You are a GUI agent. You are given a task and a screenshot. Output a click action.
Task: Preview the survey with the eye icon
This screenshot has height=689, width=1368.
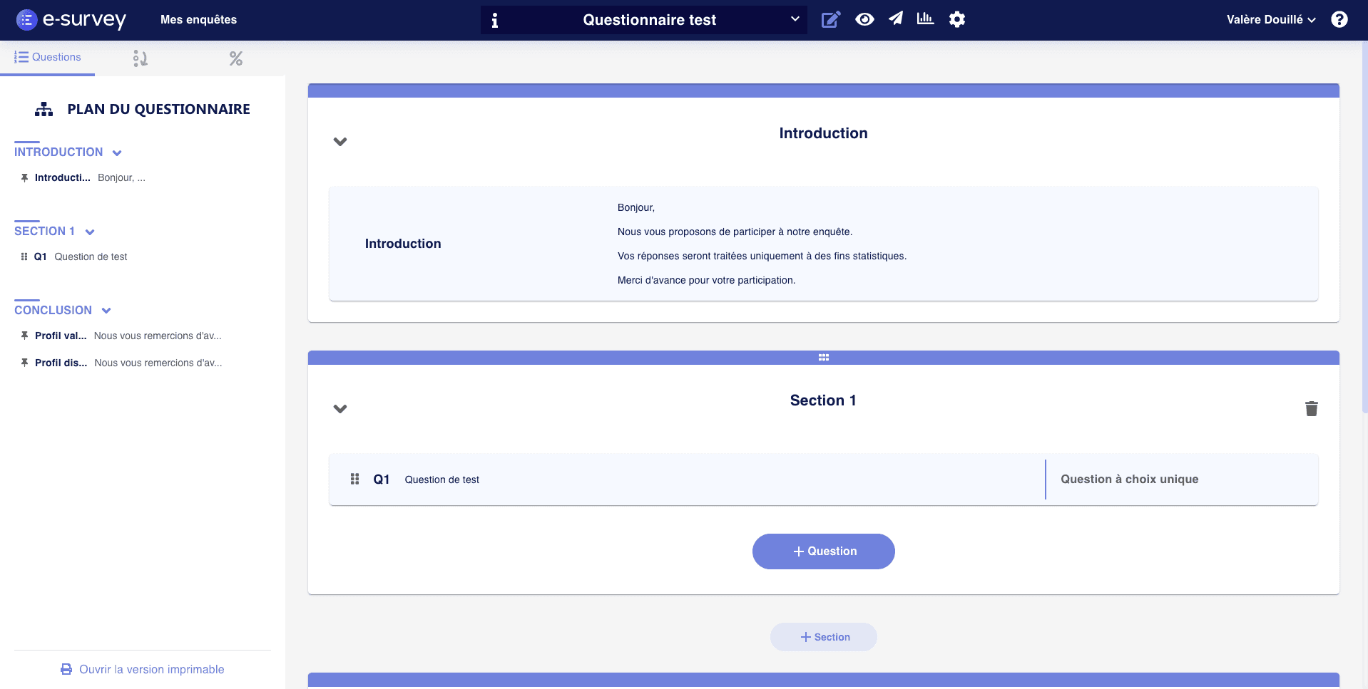click(864, 19)
